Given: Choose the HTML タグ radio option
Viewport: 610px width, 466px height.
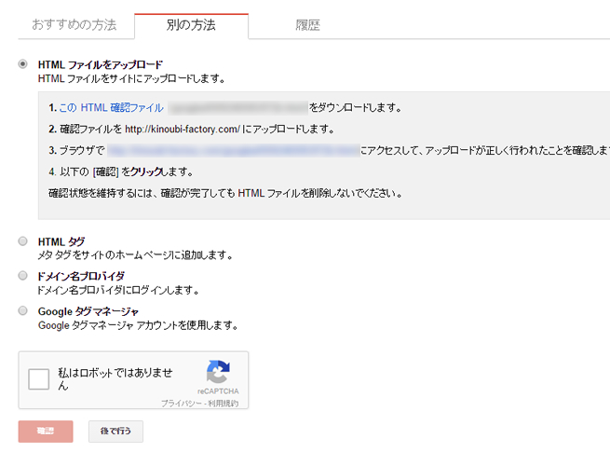Looking at the screenshot, I should tap(23, 241).
